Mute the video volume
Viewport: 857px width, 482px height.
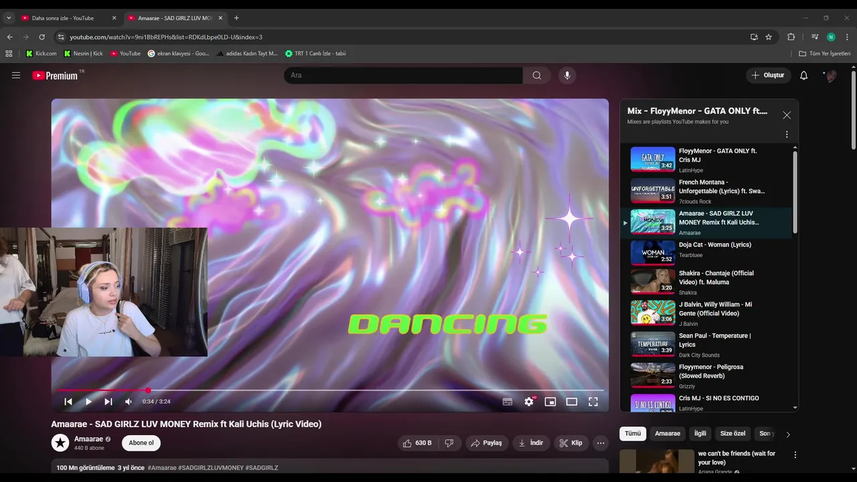(129, 402)
